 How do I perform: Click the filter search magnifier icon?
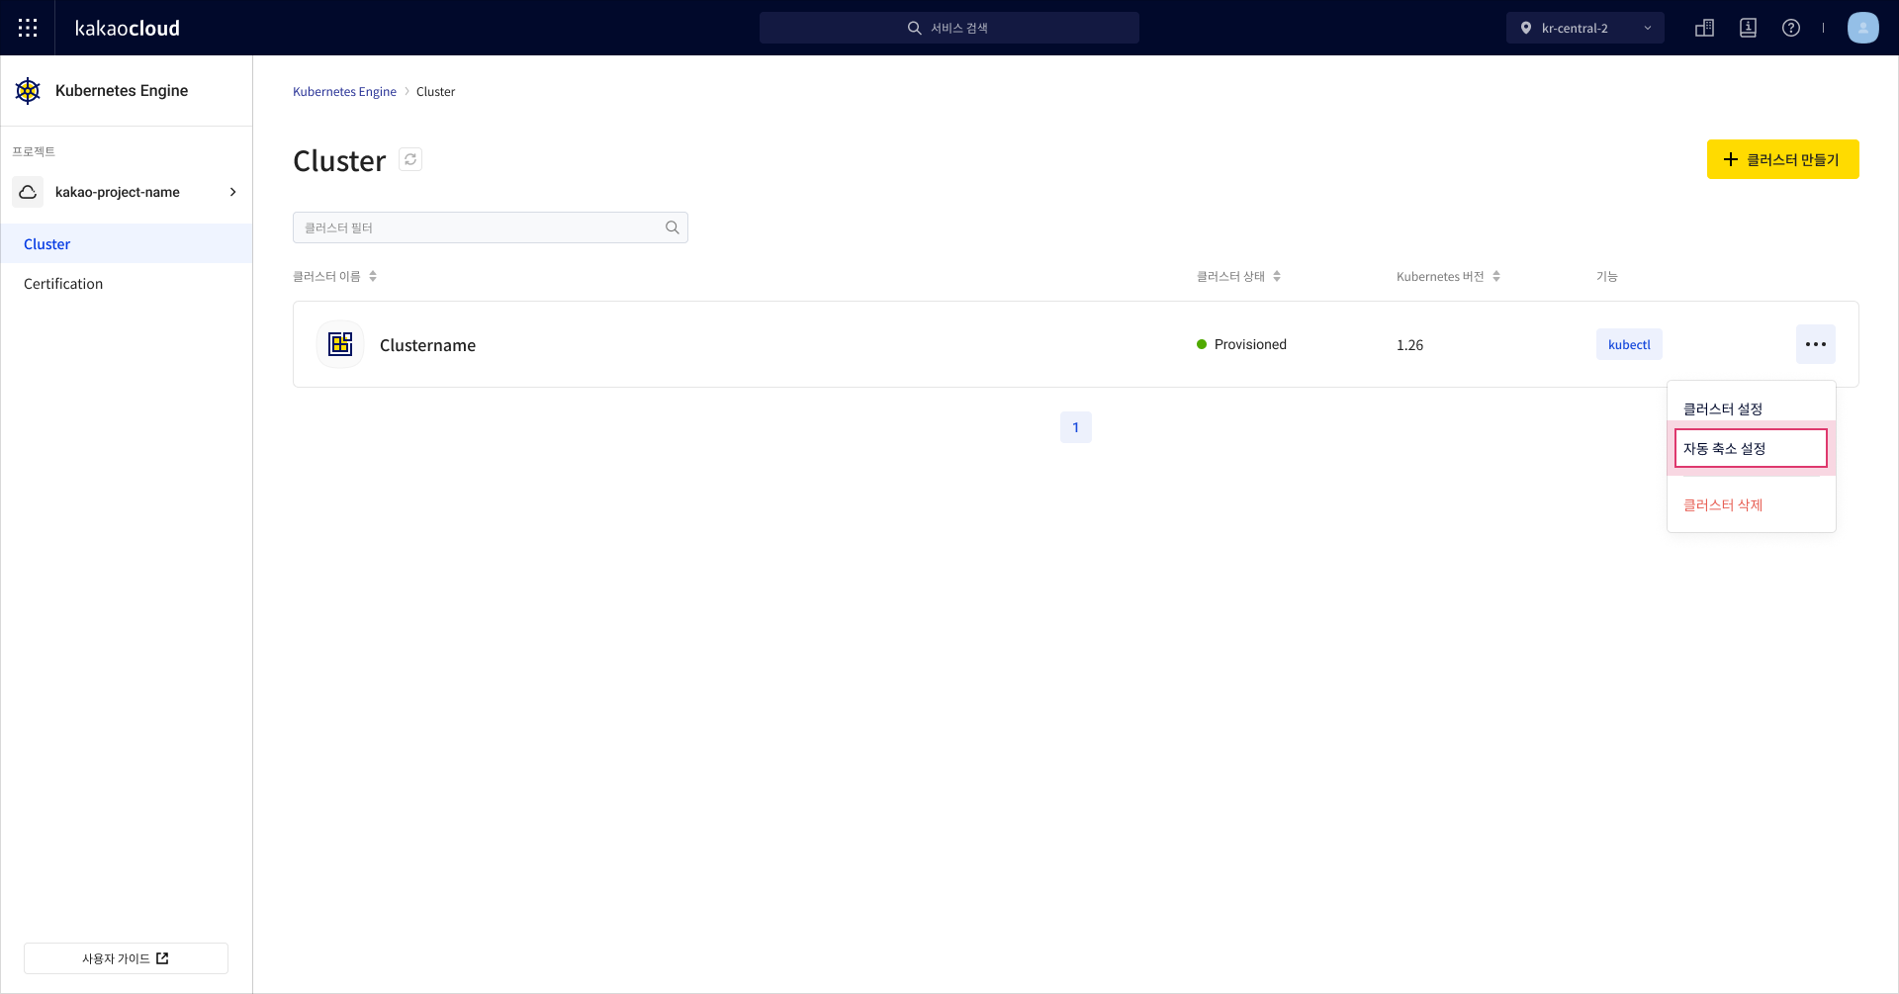click(x=673, y=227)
